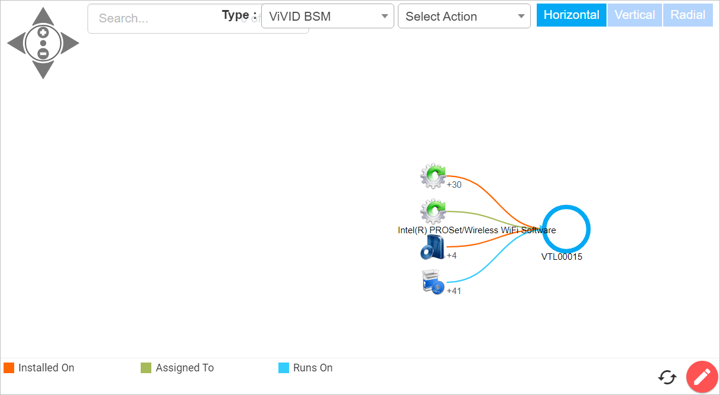This screenshot has height=395, width=720.
Task: Open the Select Action dropdown
Action: tap(464, 17)
